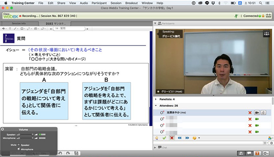Open the rectangle tool dropdown arrow

tap(24, 29)
